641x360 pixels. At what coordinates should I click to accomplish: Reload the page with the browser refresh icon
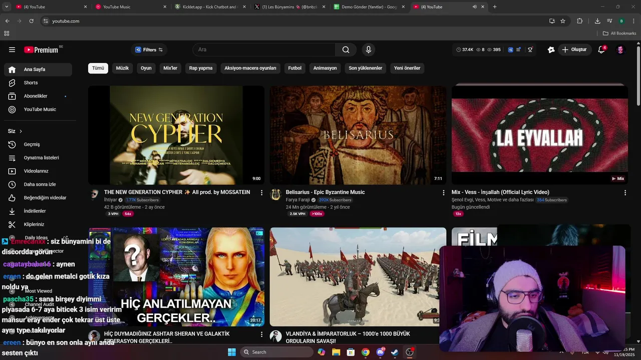(32, 21)
